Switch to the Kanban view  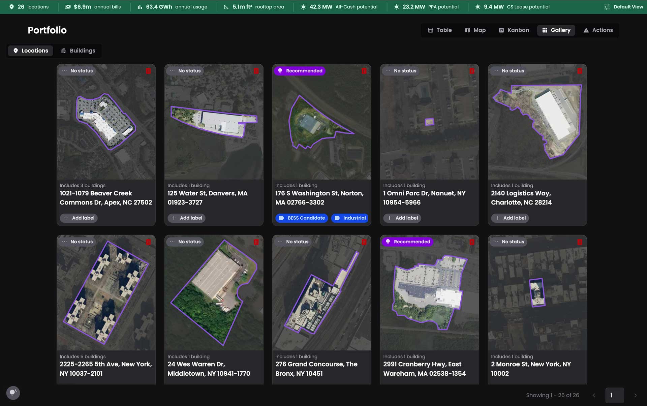click(514, 30)
